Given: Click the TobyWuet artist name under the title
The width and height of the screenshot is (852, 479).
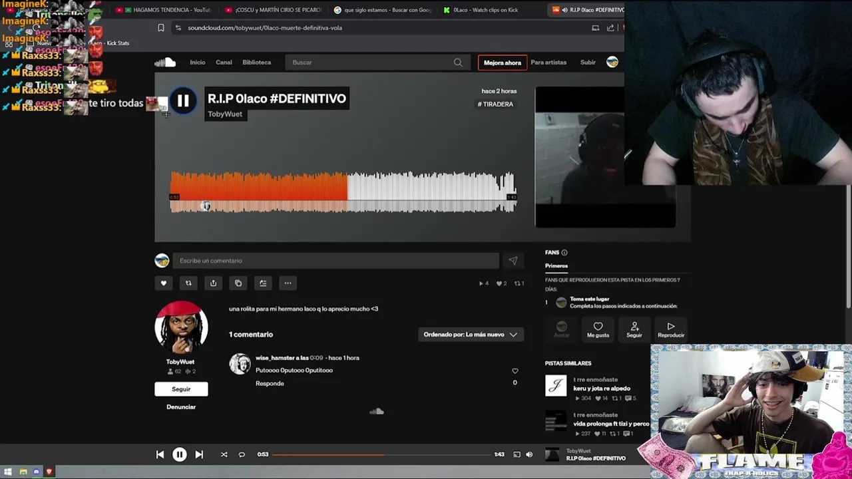Looking at the screenshot, I should 225,114.
